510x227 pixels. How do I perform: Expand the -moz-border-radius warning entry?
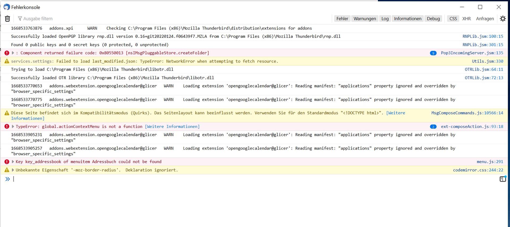pyautogui.click(x=13, y=170)
